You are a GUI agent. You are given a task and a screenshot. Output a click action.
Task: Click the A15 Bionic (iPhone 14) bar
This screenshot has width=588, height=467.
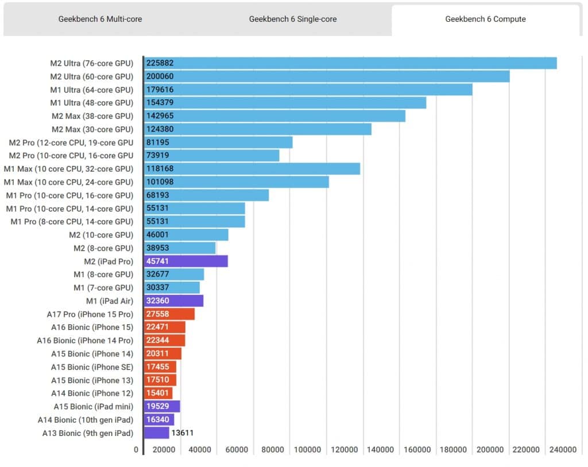(163, 354)
